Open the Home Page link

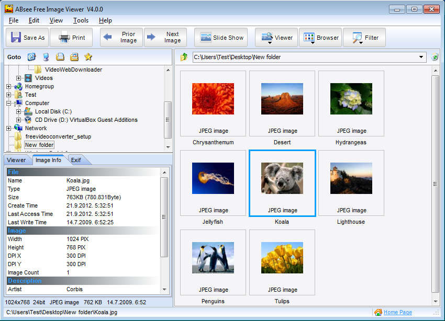(397, 312)
